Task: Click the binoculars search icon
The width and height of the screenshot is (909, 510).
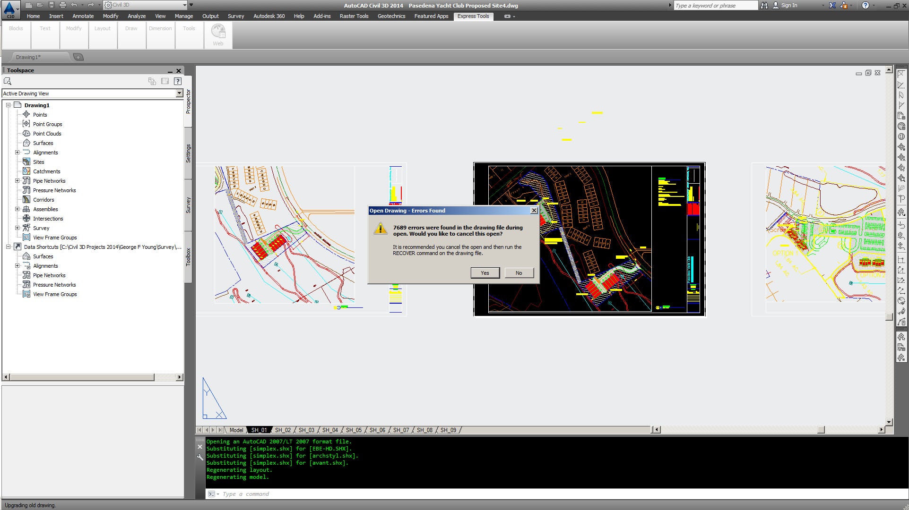Action: tap(764, 5)
